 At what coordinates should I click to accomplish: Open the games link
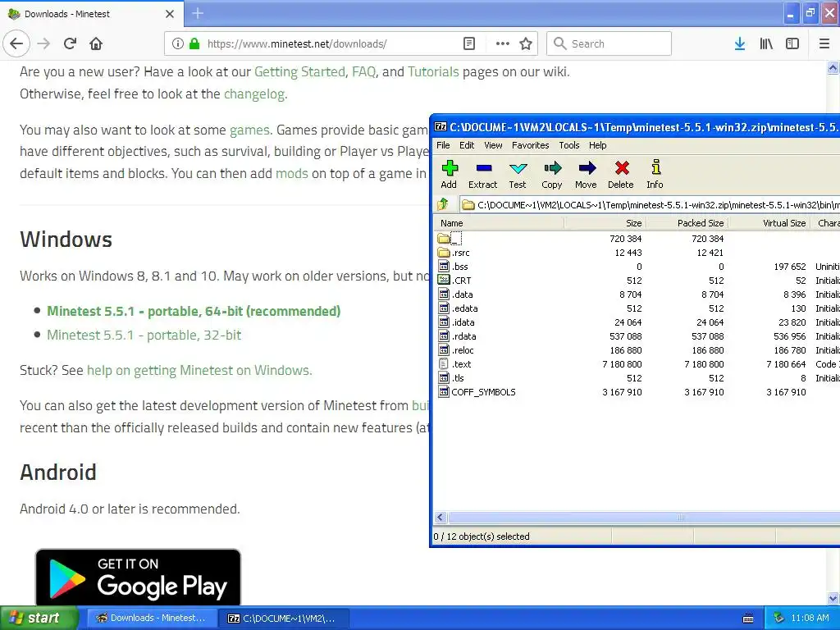(x=249, y=130)
